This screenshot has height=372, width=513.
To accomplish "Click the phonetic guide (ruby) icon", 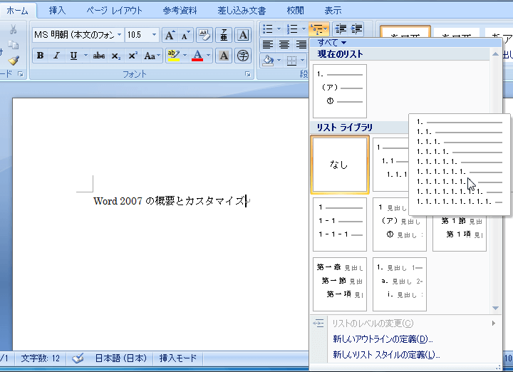I will [x=224, y=35].
